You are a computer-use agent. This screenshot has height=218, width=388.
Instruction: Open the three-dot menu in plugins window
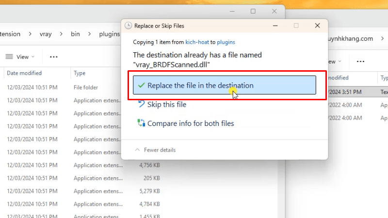coord(53,57)
